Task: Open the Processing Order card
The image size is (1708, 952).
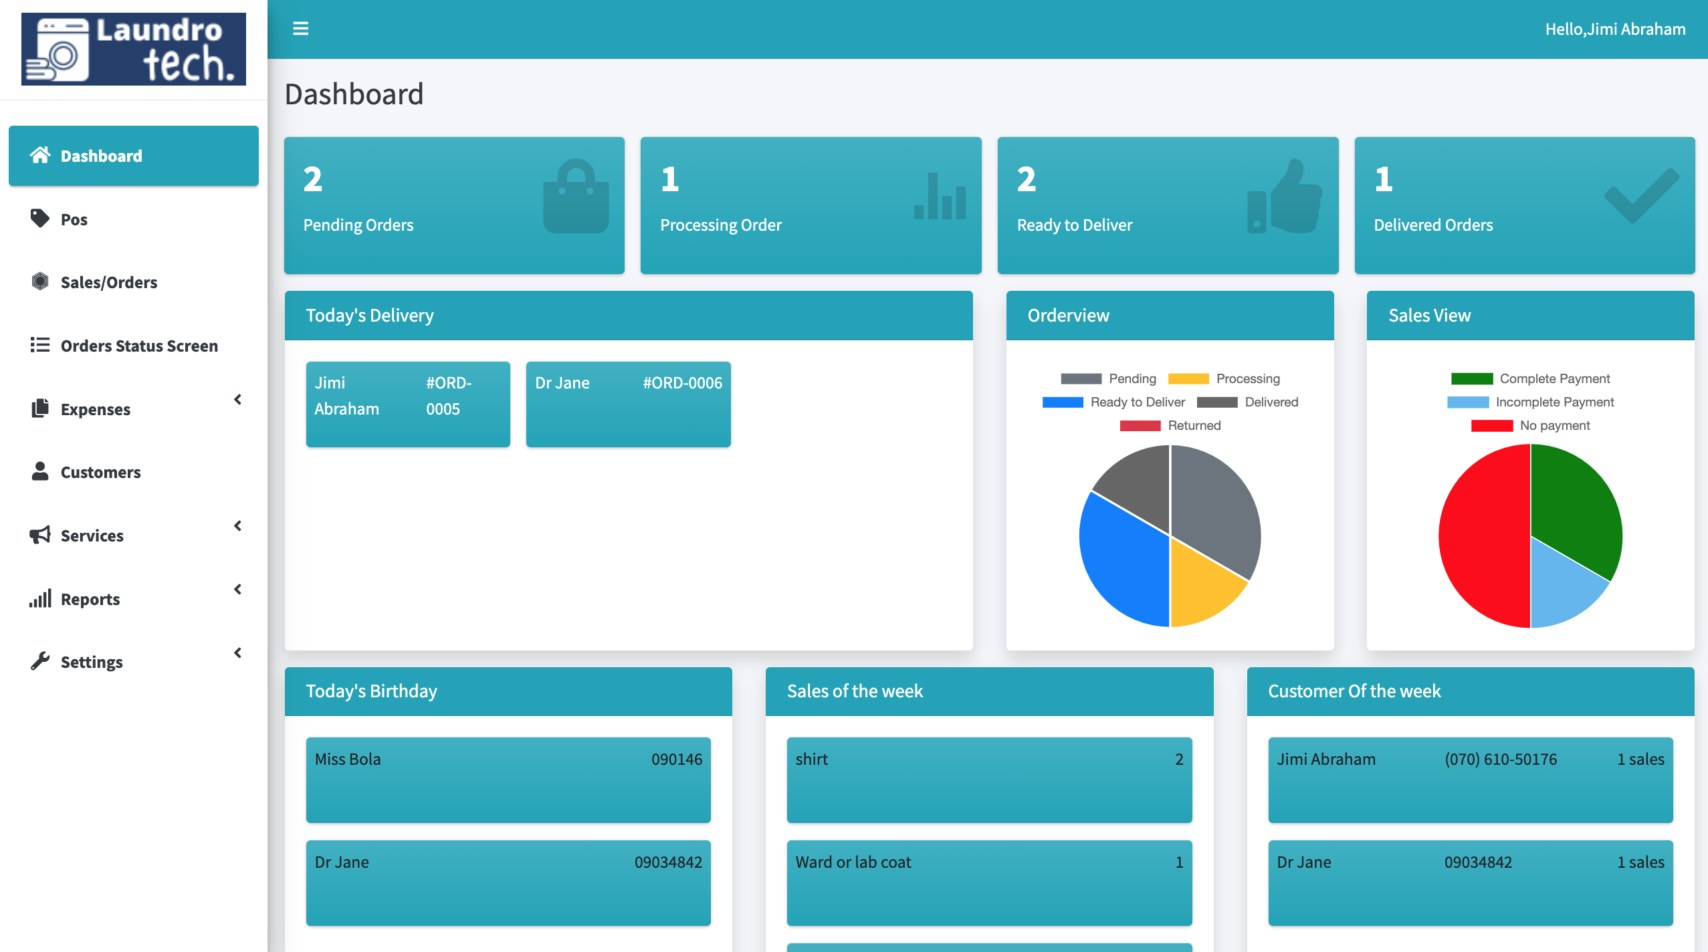Action: click(811, 205)
